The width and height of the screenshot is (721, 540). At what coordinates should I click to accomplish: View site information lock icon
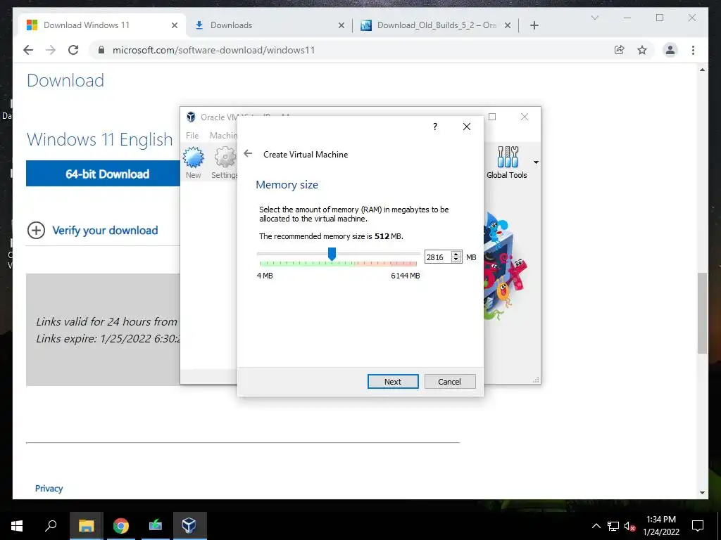101,50
